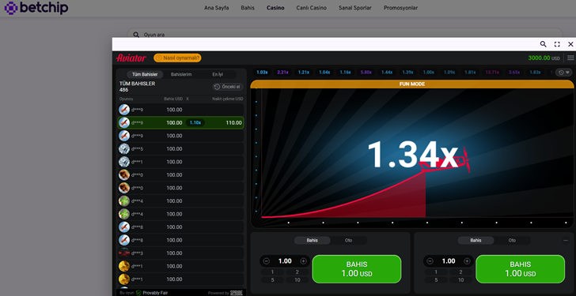
Task: Remove the second bet panel with minus
Action: coord(566,240)
